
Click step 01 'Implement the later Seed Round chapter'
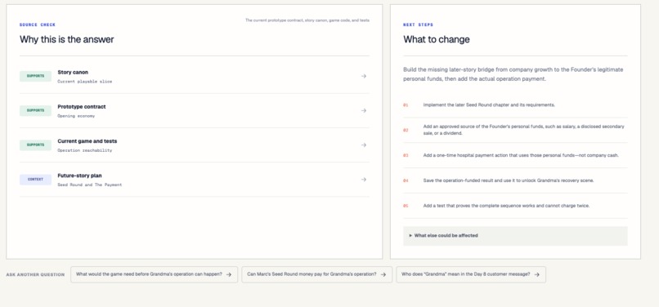pos(489,105)
